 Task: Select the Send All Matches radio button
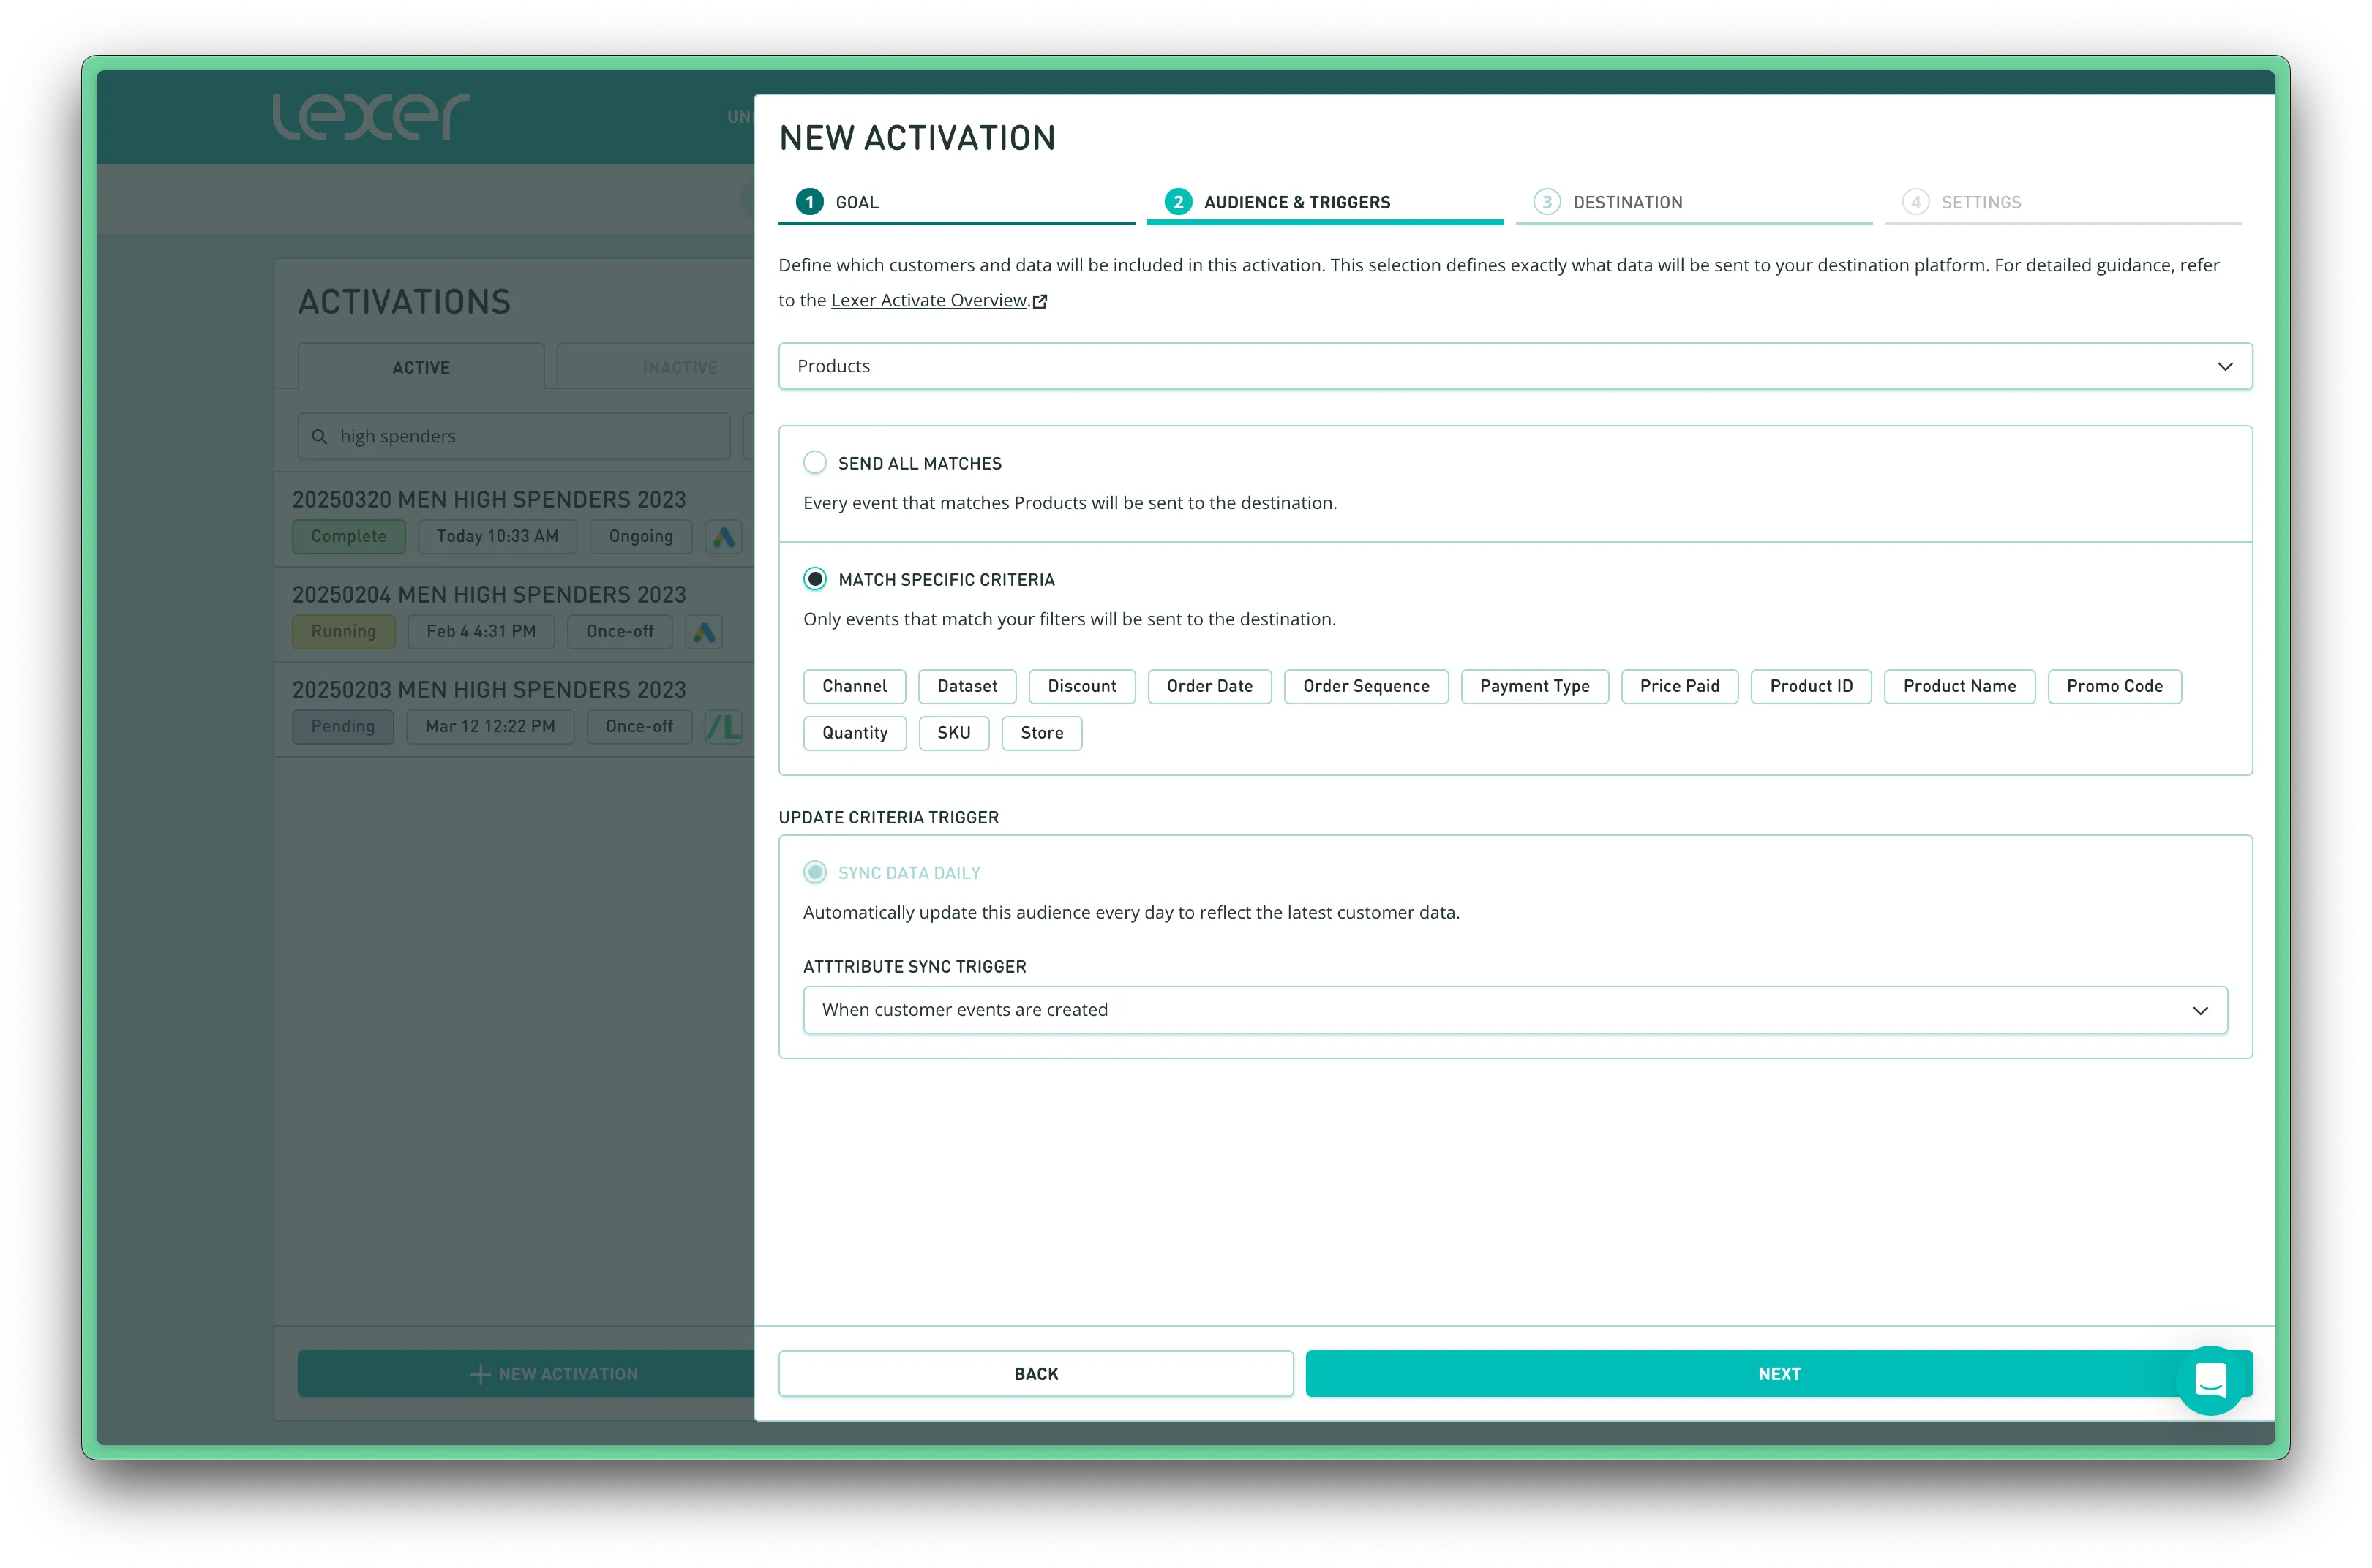click(815, 463)
